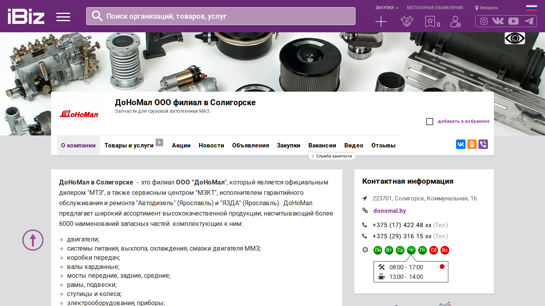Share company page via Viber

[483, 144]
